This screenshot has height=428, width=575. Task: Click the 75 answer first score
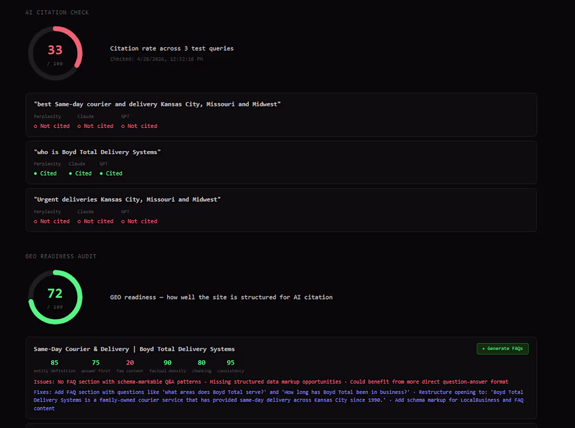96,363
